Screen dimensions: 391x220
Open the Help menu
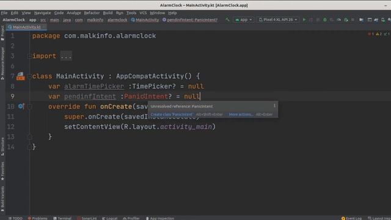[x=172, y=13]
